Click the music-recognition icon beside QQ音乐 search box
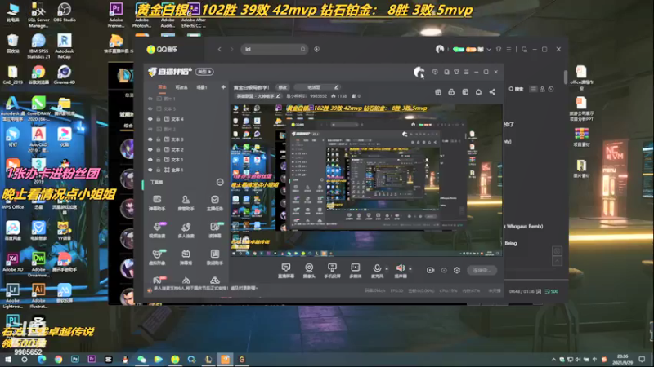This screenshot has width=654, height=367. (x=317, y=49)
